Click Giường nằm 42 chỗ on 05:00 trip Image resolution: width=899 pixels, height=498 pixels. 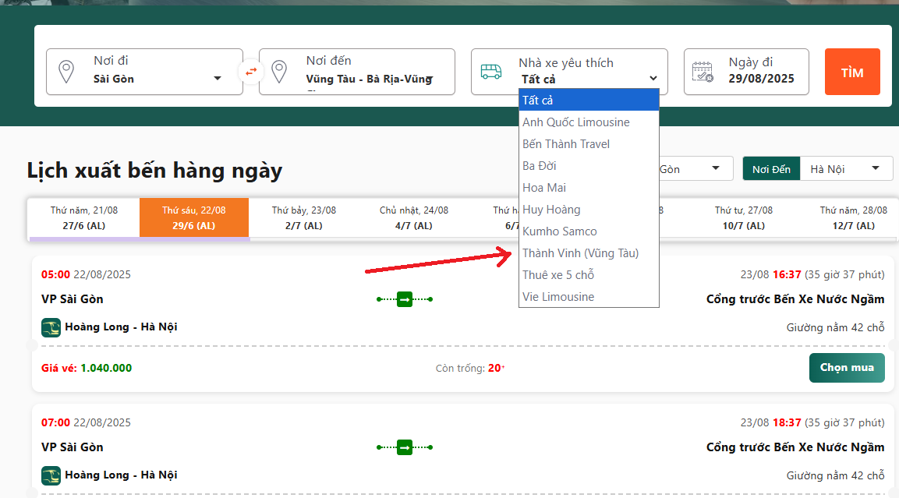[835, 327]
